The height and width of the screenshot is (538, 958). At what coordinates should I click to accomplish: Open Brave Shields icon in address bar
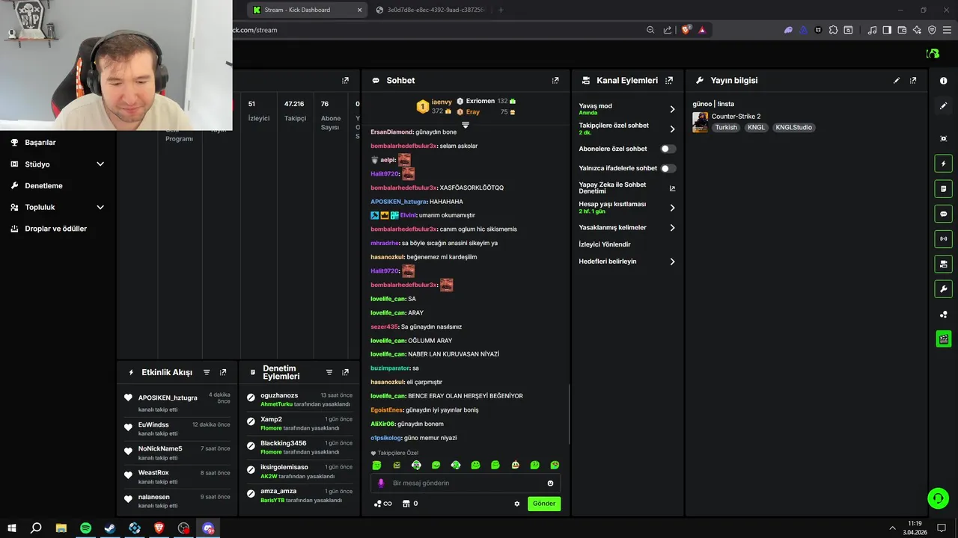686,30
